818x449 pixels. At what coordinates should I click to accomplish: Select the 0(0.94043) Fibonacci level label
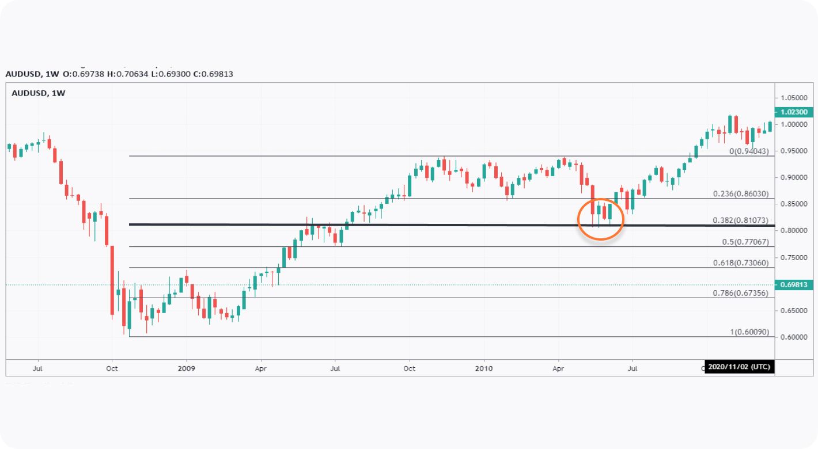point(748,151)
